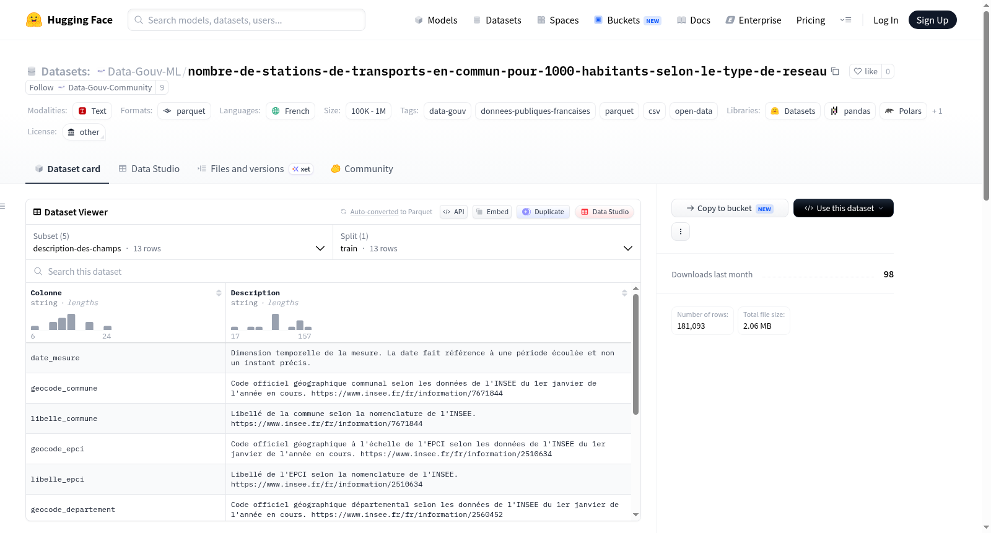Image resolution: width=991 pixels, height=533 pixels.
Task: Open the Files and versions tab
Action: 255,169
